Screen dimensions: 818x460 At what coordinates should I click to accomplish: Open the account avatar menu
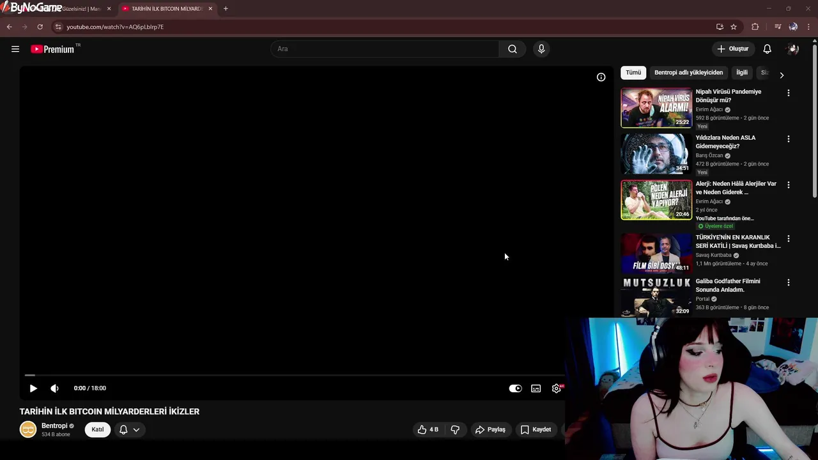coord(793,49)
